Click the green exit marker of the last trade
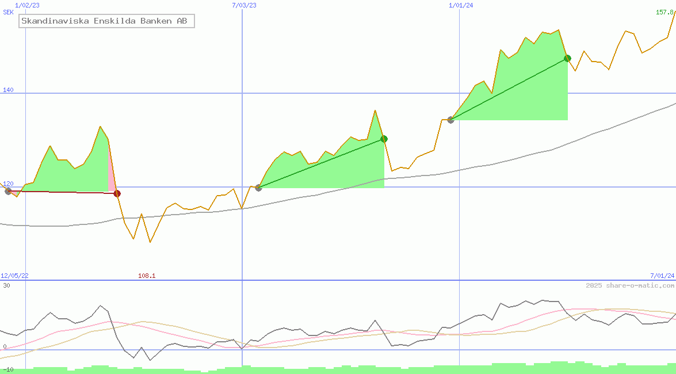The width and height of the screenshot is (676, 374). pyautogui.click(x=567, y=58)
